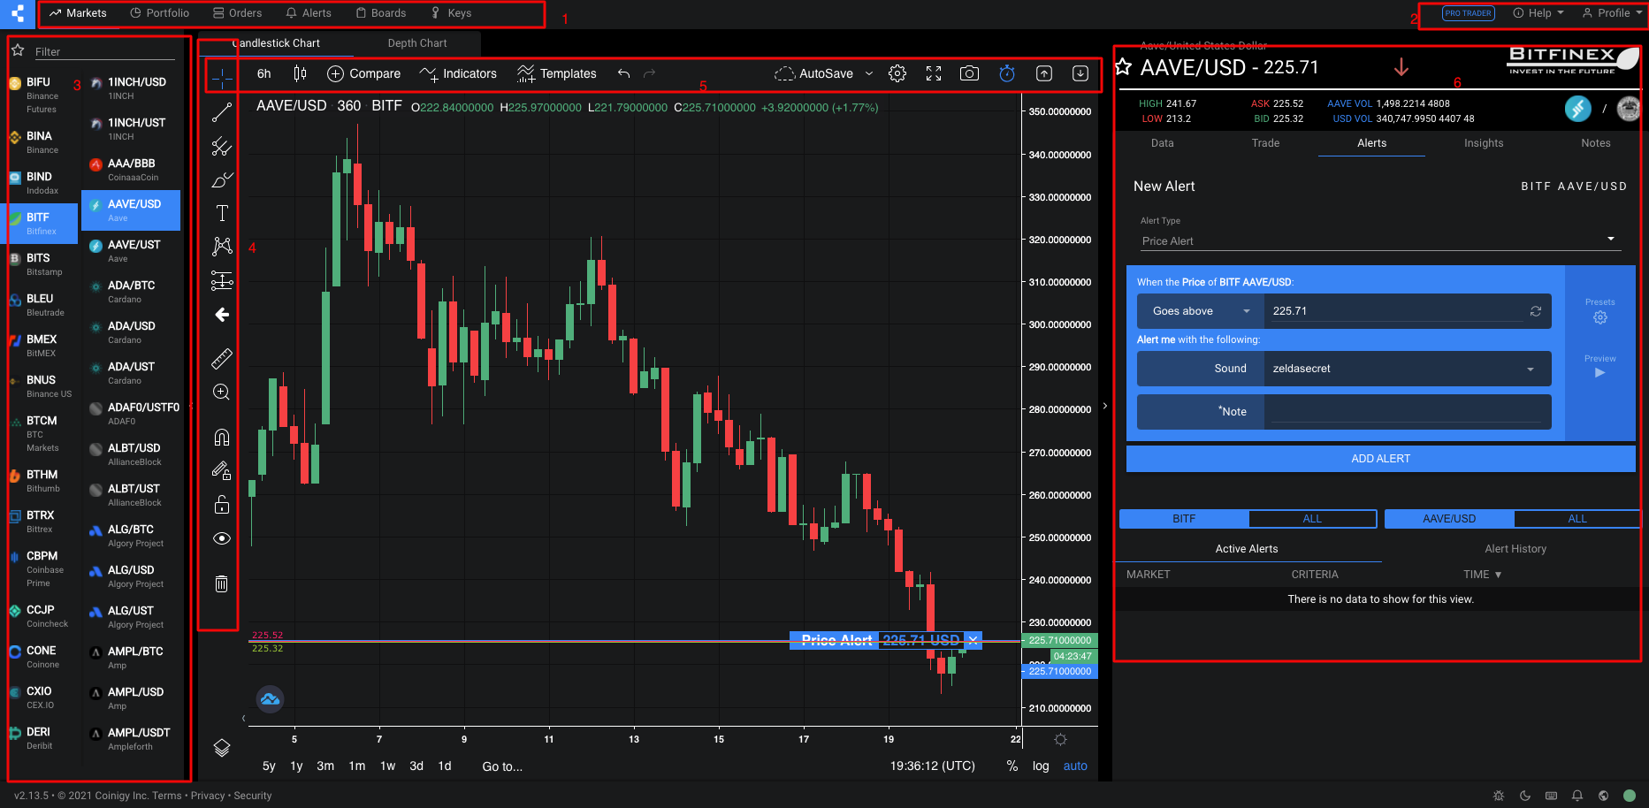Click the alert clock icon in toolbar
The width and height of the screenshot is (1649, 808).
coord(1007,73)
